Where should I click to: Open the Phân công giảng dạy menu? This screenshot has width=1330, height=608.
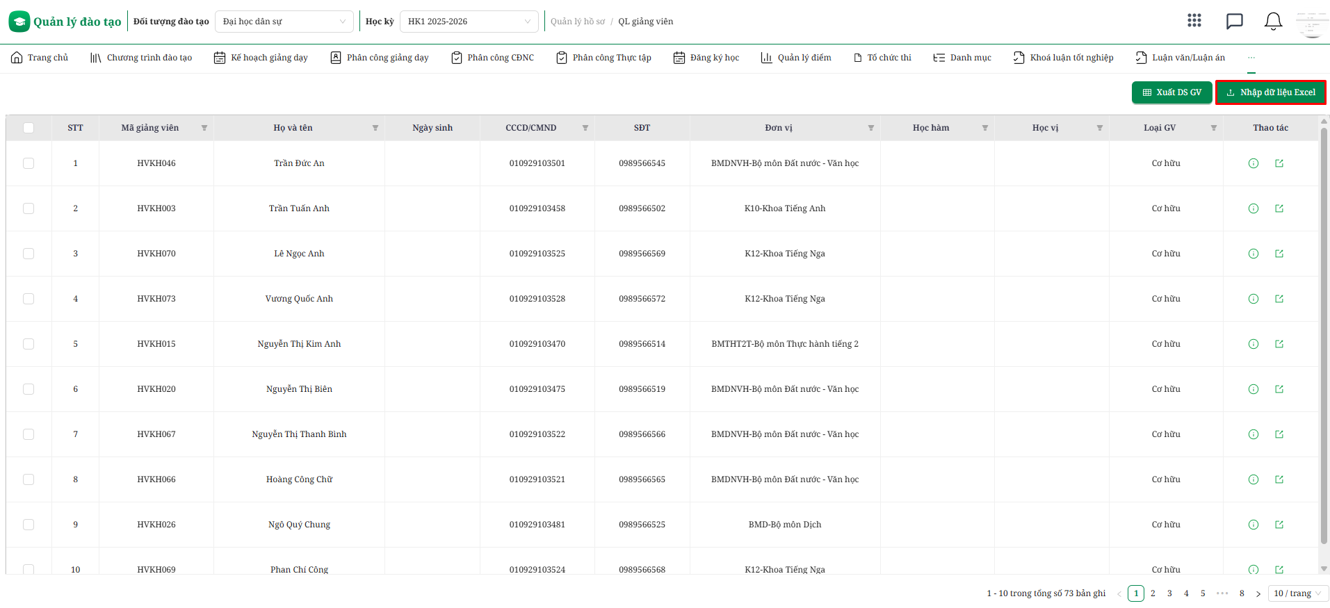379,58
